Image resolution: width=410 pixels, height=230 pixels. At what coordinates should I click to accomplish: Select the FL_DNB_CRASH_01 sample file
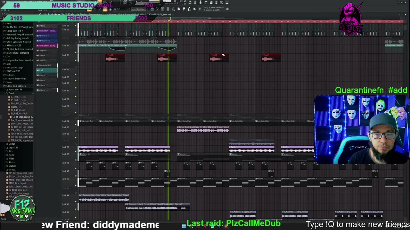coord(20,113)
